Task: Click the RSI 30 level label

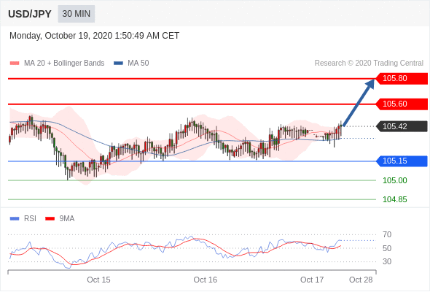Action: click(x=387, y=261)
